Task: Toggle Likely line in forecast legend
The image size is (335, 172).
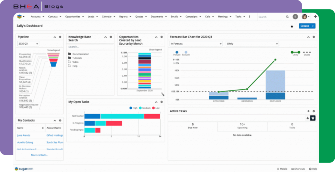Action: [295, 53]
